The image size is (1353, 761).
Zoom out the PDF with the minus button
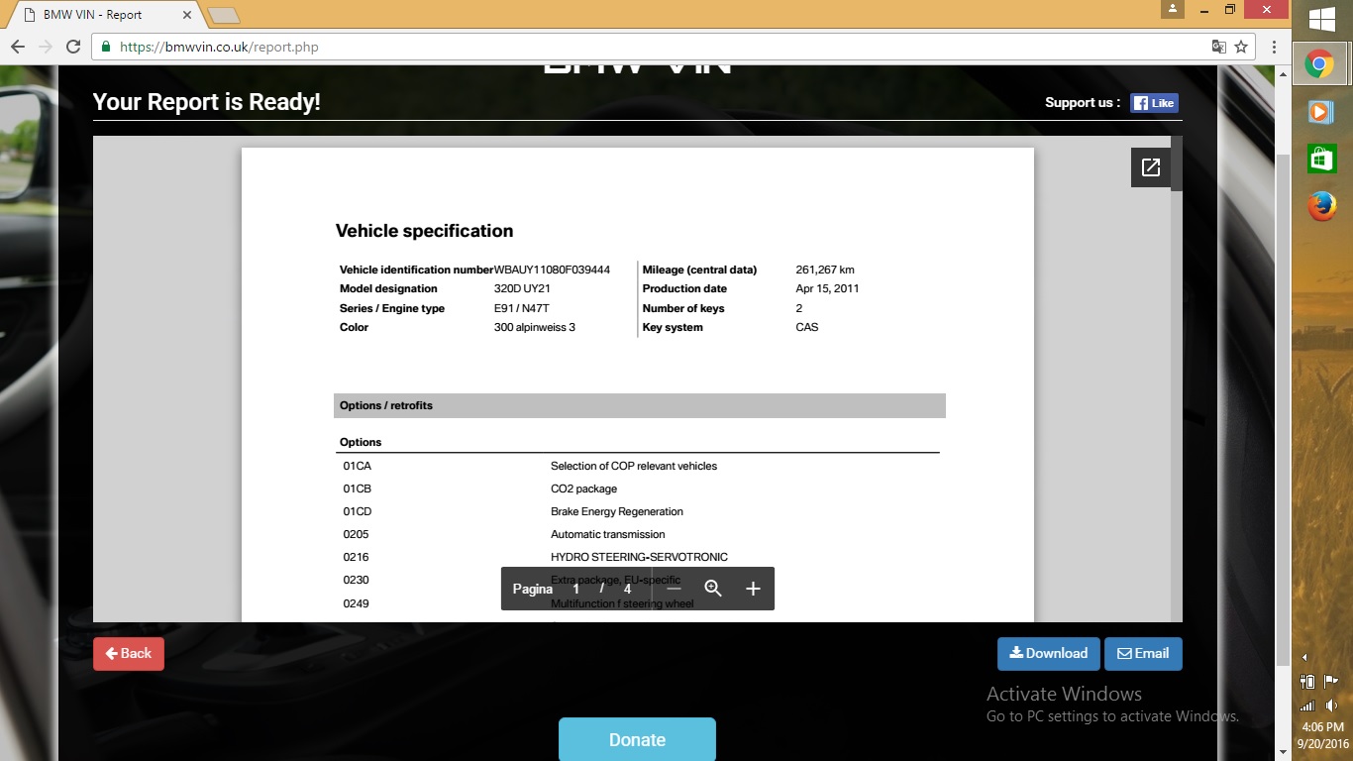pyautogui.click(x=675, y=589)
